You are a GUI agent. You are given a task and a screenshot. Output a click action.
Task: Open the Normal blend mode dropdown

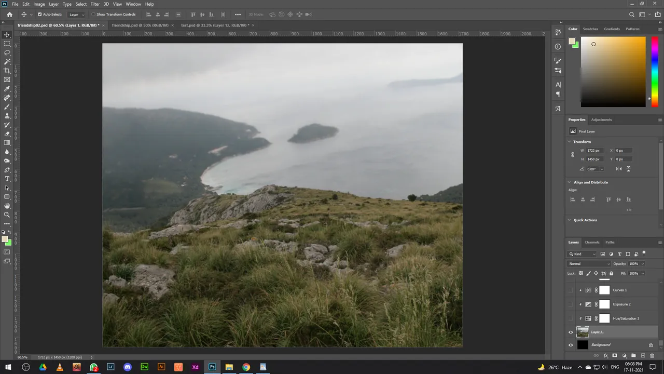point(589,264)
